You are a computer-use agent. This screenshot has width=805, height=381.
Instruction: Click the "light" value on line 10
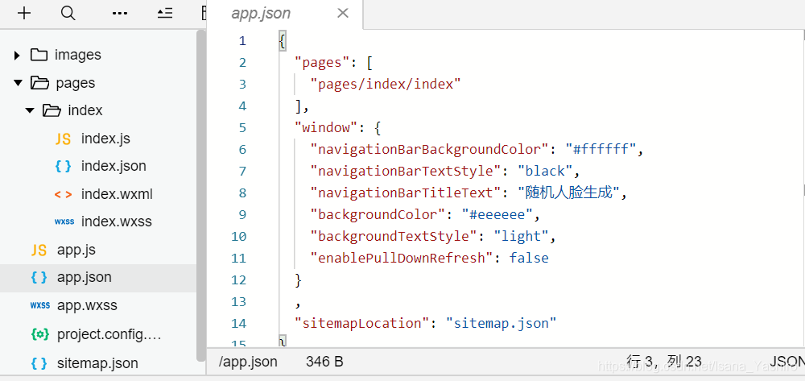[521, 236]
